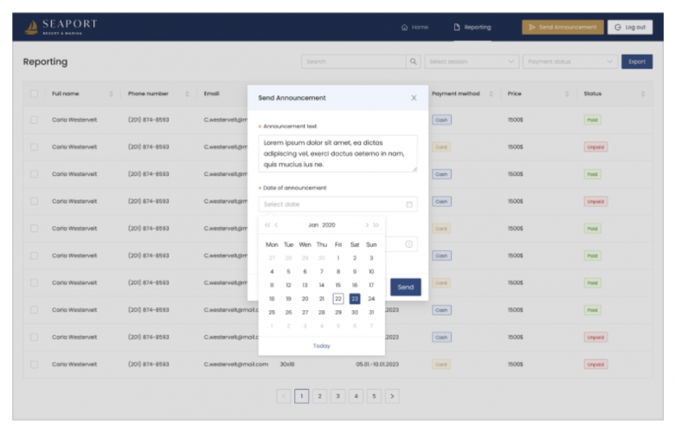Click the Send Announcement header button
The height and width of the screenshot is (433, 675).
pyautogui.click(x=562, y=27)
